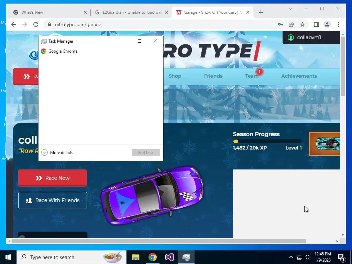Click the red Race Now button
This screenshot has height=264, width=352.
(x=53, y=178)
